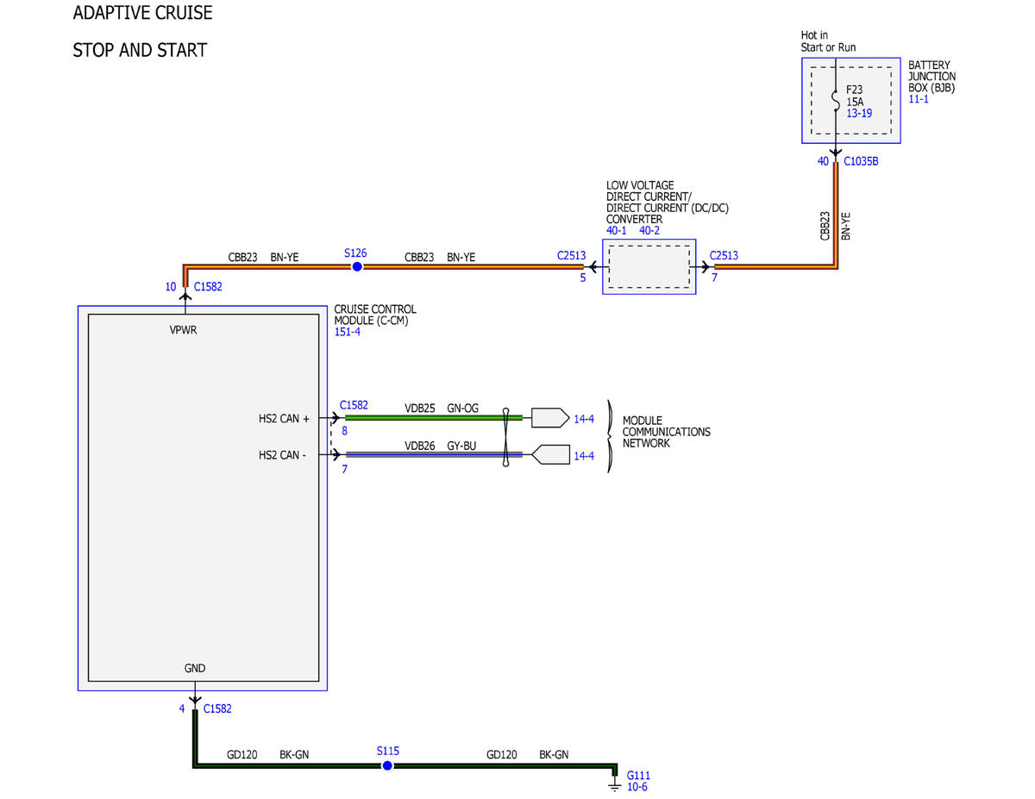This screenshot has width=1035, height=799.
Task: Click the S115 splice dot
Action: 387,765
